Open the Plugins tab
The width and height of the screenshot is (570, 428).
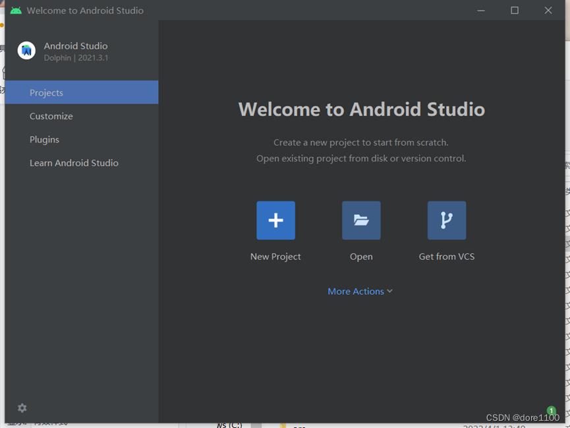click(x=82, y=139)
